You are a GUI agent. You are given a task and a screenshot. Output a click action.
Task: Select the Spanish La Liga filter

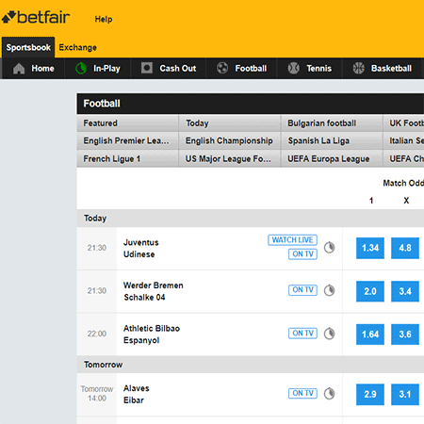[x=332, y=140]
